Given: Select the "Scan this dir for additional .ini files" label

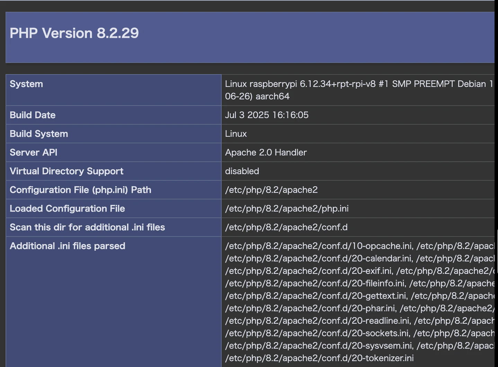Looking at the screenshot, I should click(x=87, y=227).
